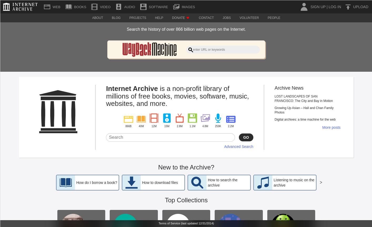This screenshot has width=372, height=227.
Task: Open the orange books icon (40M)
Action: pyautogui.click(x=141, y=119)
